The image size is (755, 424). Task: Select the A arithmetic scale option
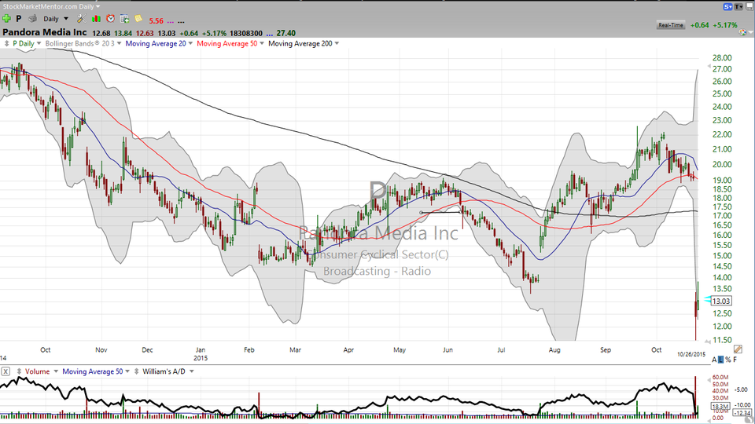[714, 360]
